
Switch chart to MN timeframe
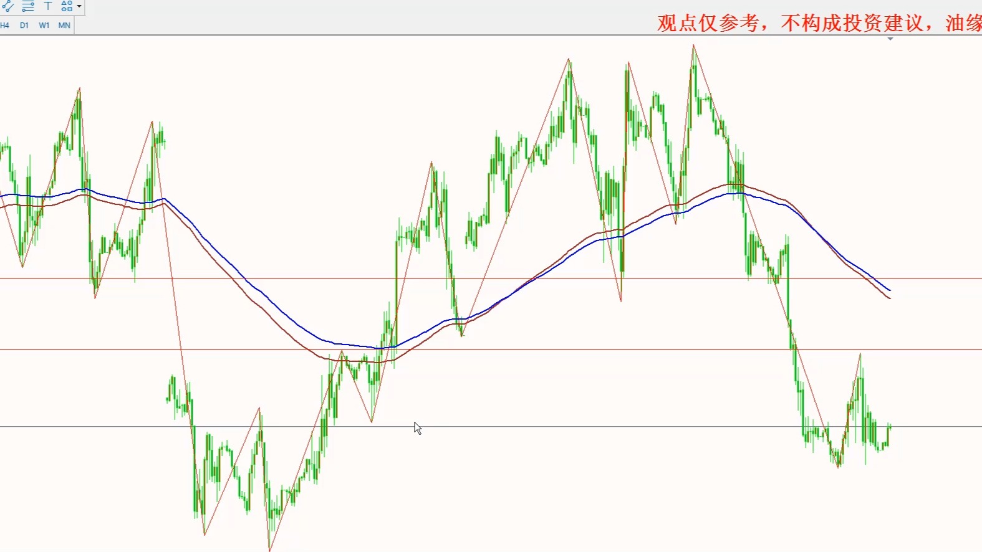[x=64, y=26]
